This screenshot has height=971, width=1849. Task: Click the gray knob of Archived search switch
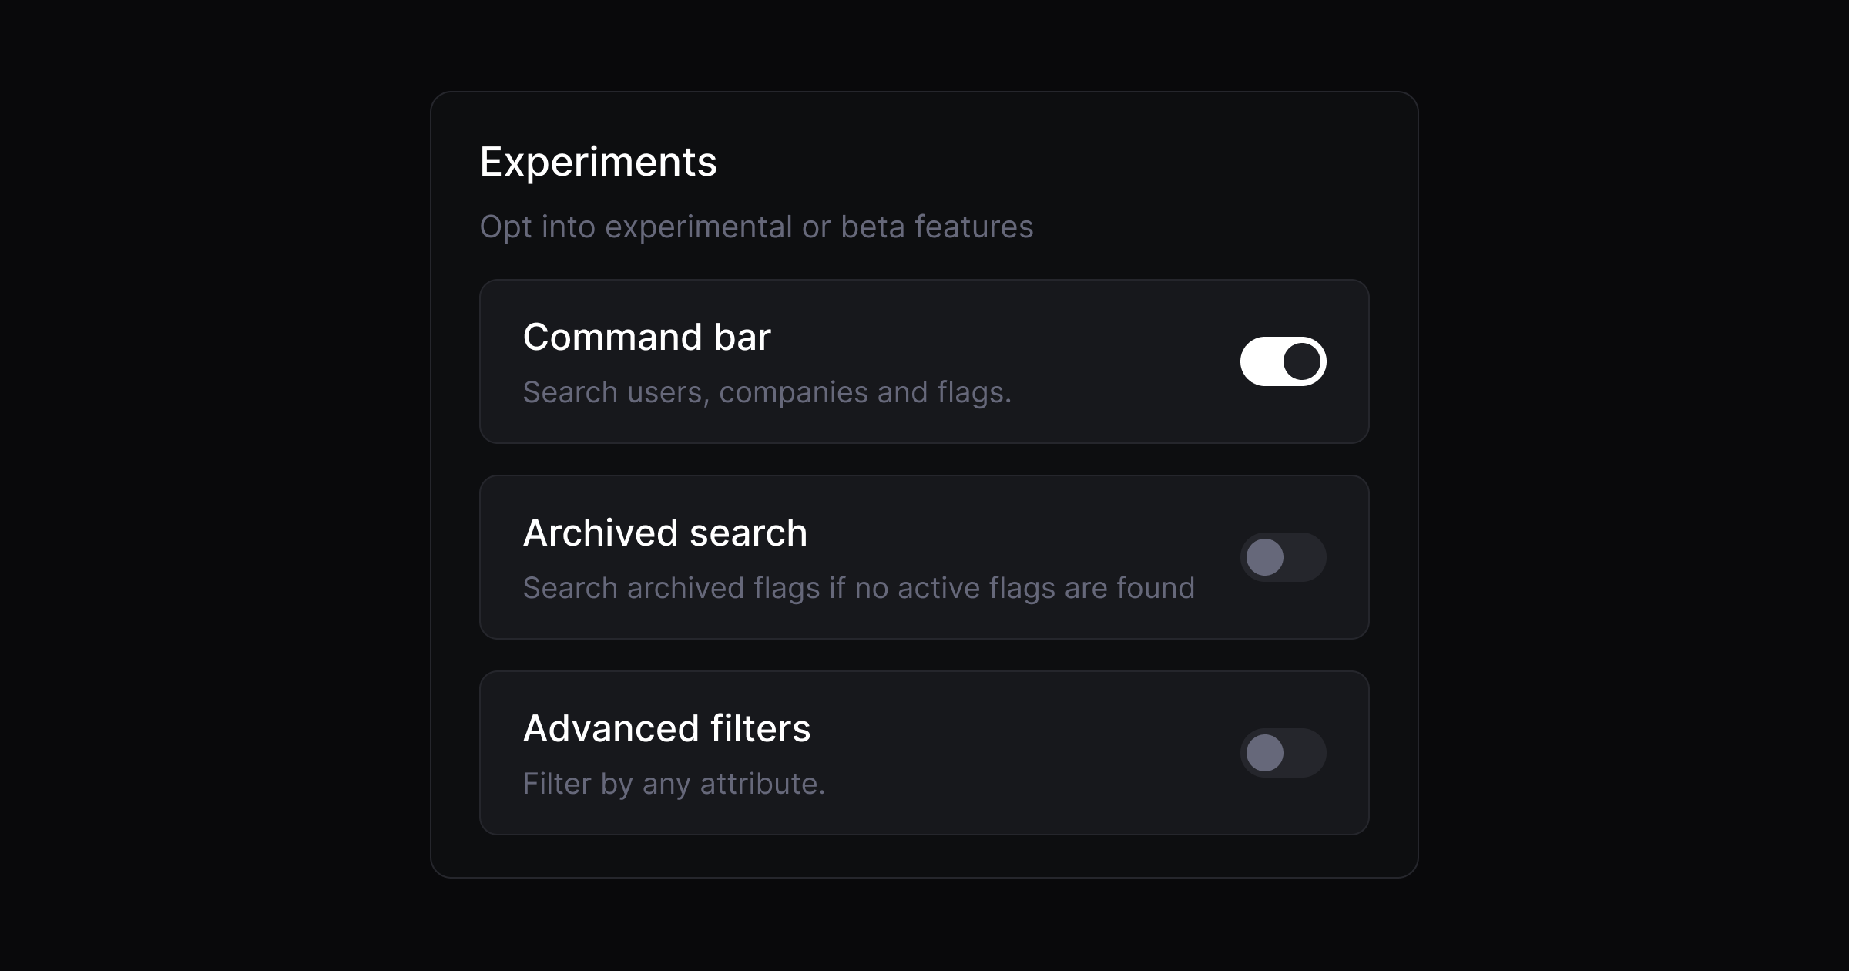pyautogui.click(x=1264, y=557)
